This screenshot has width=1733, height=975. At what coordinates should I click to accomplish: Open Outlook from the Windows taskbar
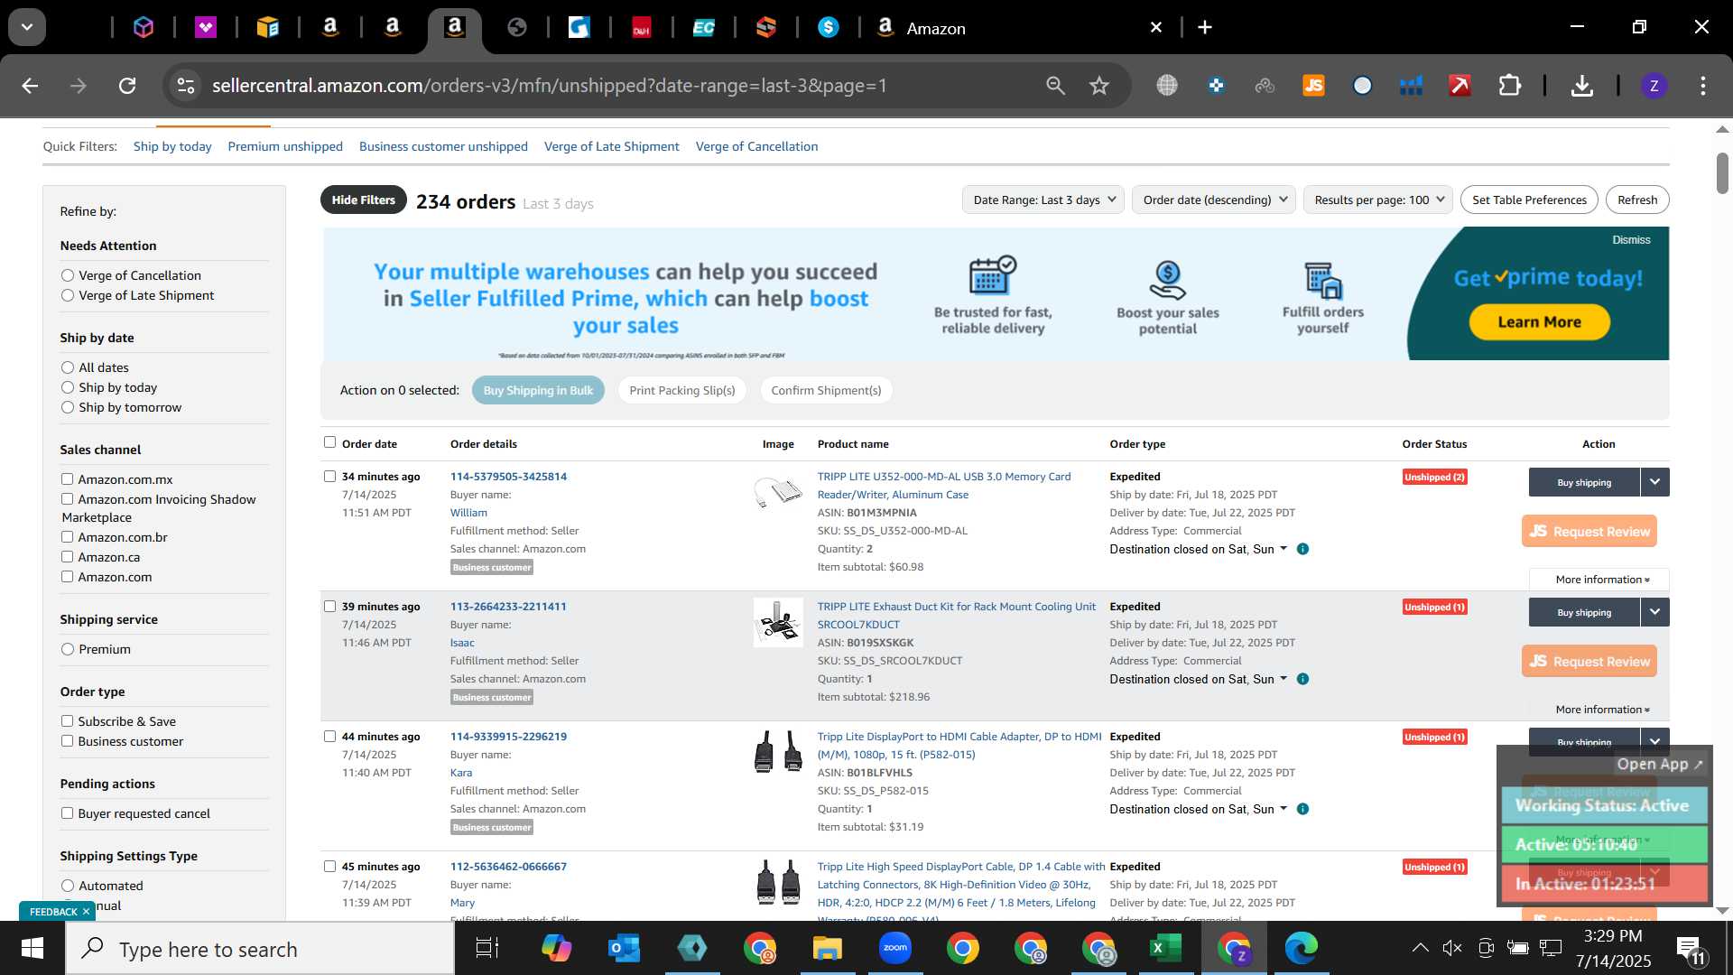624,948
